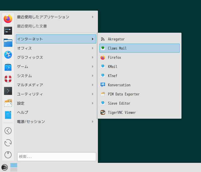
Task: Expand the インターネット submenu arrow
Action: 93,39
